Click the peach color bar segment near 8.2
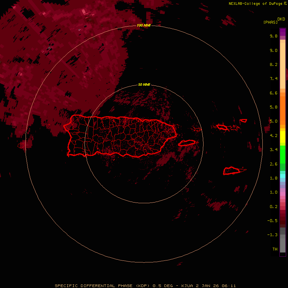The height and width of the screenshot is (288, 288). coord(283,66)
